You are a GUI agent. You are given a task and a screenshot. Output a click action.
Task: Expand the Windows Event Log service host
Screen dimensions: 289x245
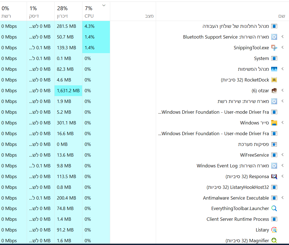point(282,166)
